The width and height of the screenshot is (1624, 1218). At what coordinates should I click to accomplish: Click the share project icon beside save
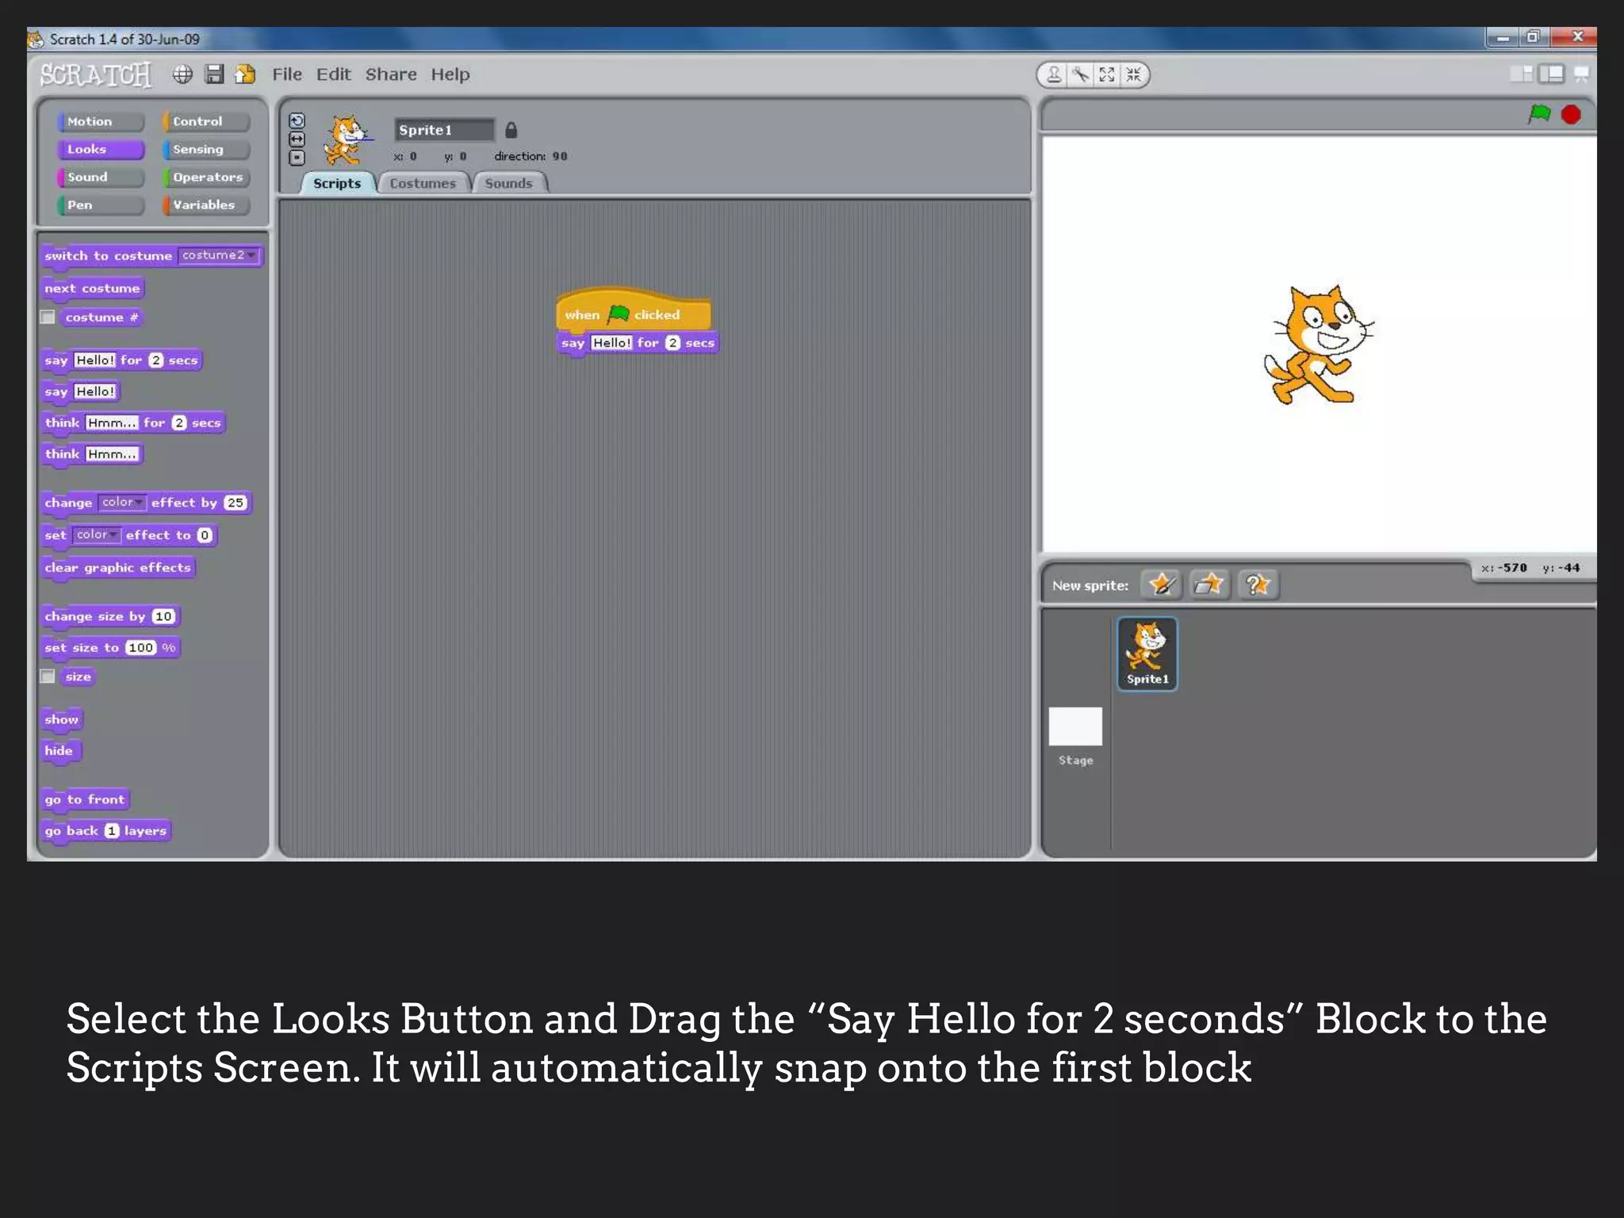coord(246,75)
